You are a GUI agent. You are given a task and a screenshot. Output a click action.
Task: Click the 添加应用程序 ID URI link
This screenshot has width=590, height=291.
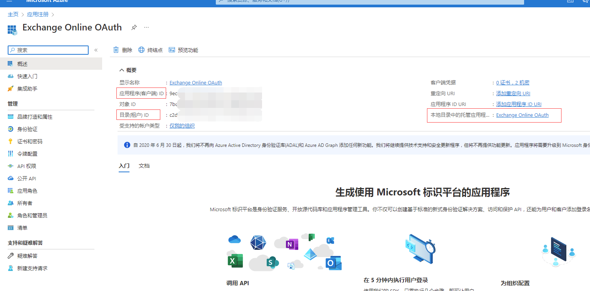click(x=519, y=104)
